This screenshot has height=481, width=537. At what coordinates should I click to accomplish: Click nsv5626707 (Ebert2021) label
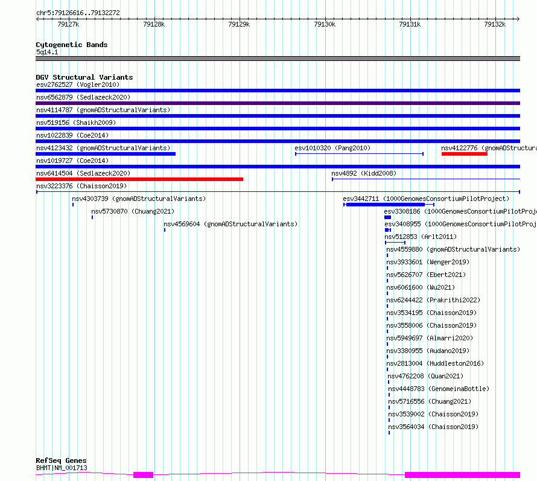[426, 275]
